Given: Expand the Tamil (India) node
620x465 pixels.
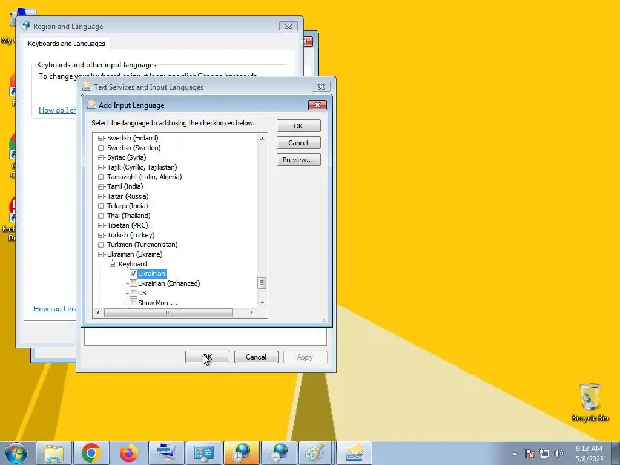Looking at the screenshot, I should pos(101,186).
